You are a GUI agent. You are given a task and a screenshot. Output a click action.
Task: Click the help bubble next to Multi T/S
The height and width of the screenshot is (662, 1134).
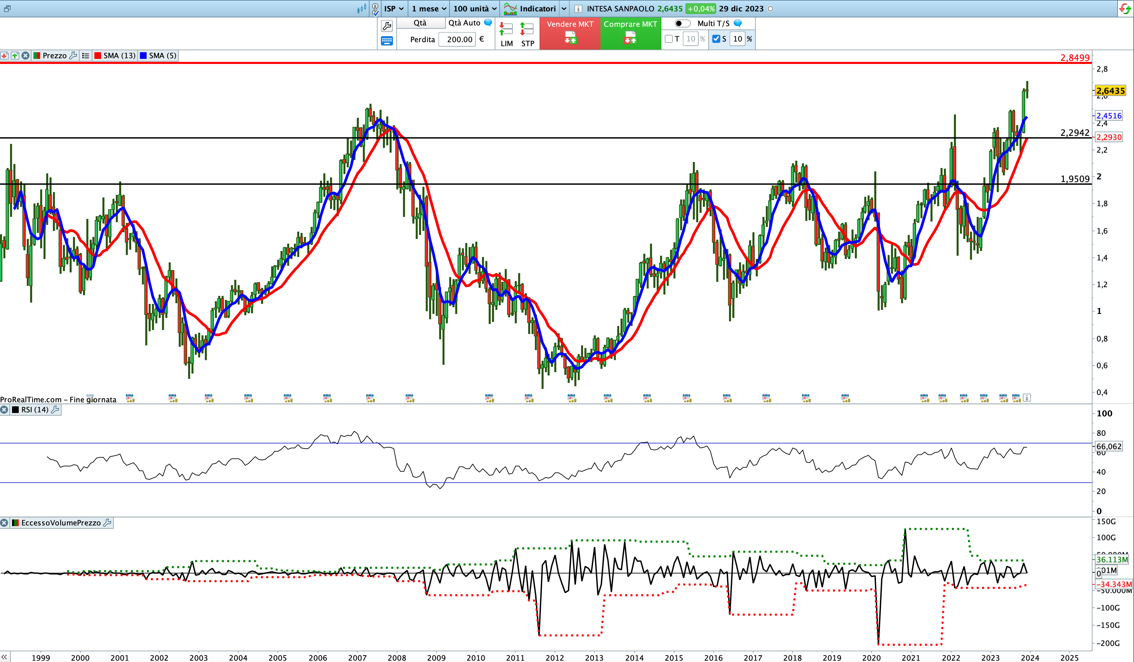coord(738,23)
